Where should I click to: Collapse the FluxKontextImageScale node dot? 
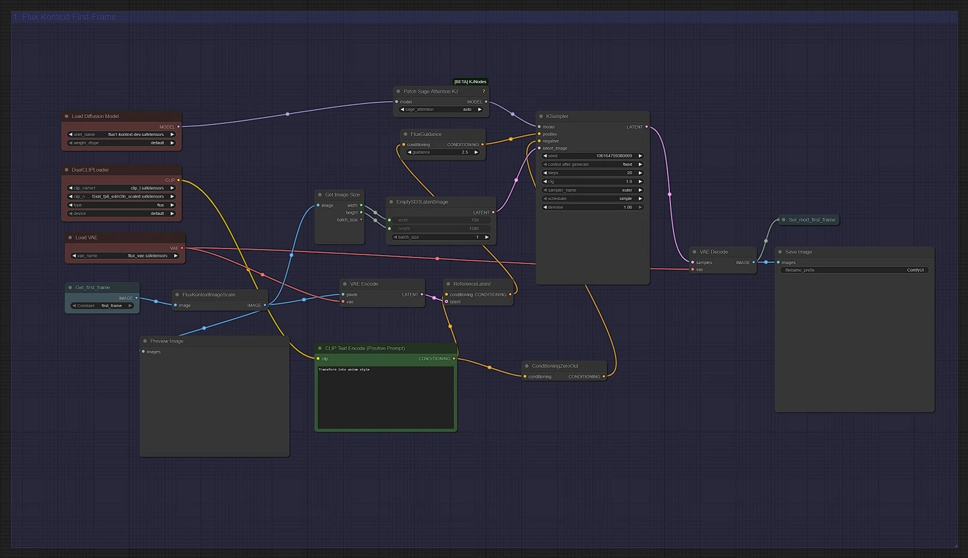click(177, 295)
